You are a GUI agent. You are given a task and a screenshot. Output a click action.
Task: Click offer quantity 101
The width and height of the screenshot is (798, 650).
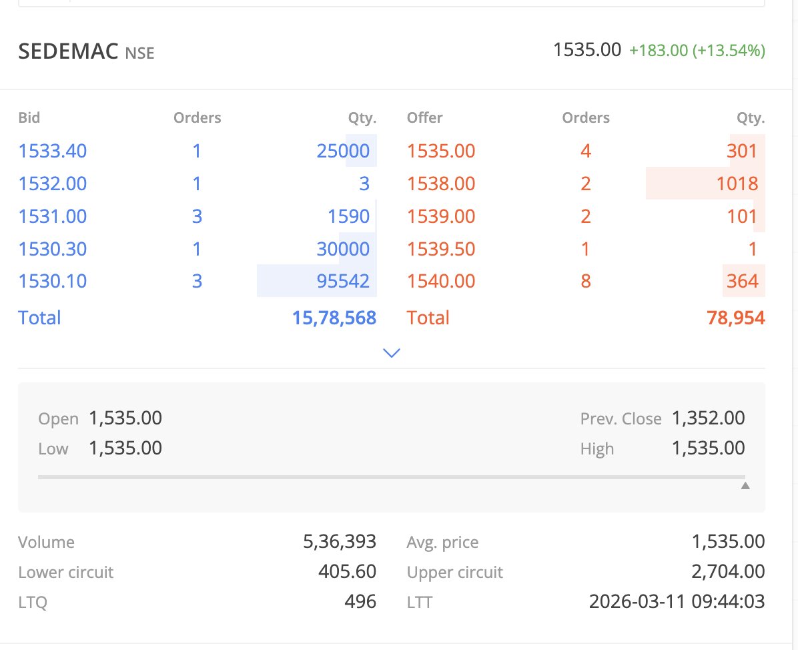742,216
